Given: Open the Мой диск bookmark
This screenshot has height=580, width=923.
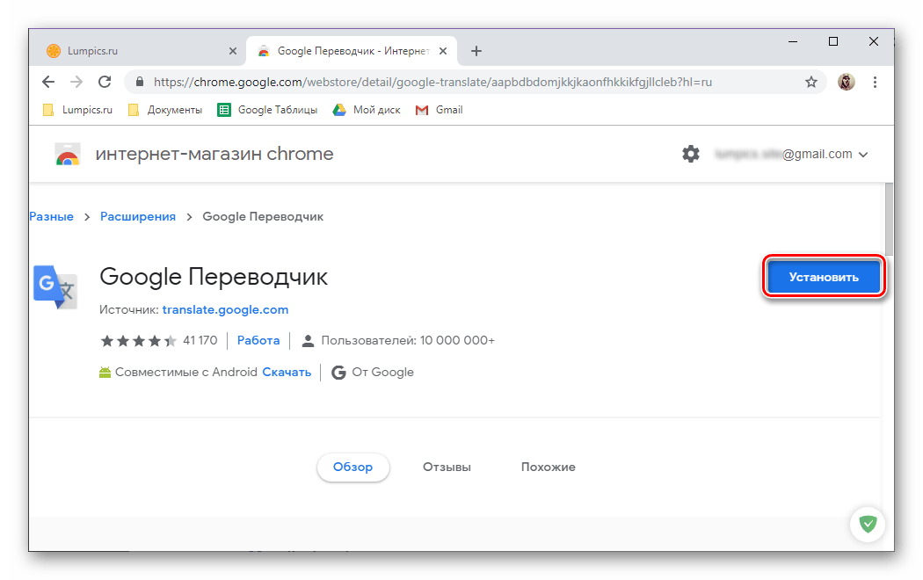Looking at the screenshot, I should [367, 110].
